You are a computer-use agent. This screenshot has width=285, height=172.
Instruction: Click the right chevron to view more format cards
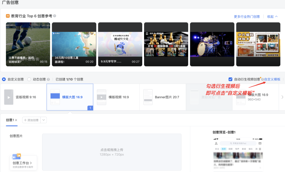pos(283,97)
